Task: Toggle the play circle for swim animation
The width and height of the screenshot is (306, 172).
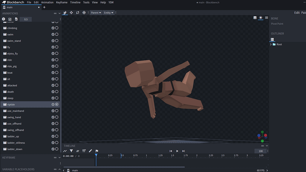Action: (57, 34)
